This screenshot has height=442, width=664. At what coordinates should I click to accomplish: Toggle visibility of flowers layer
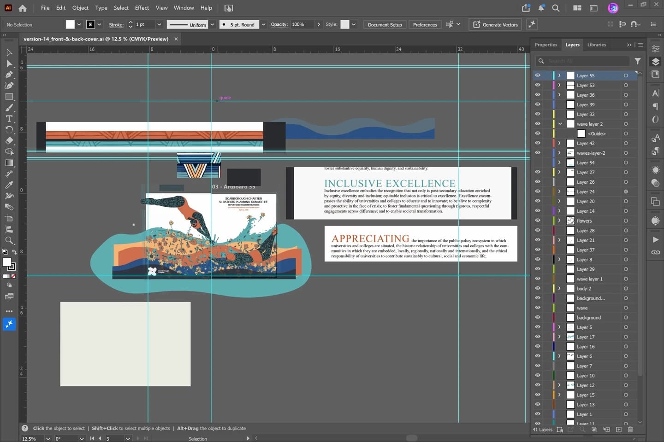click(538, 220)
